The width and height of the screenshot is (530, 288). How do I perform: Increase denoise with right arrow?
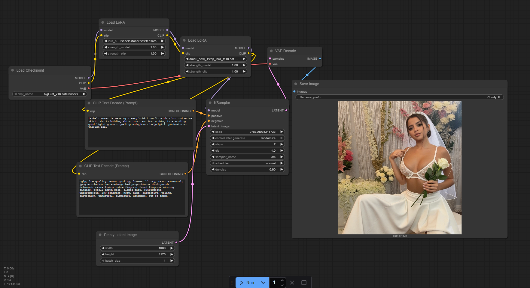tap(282, 170)
